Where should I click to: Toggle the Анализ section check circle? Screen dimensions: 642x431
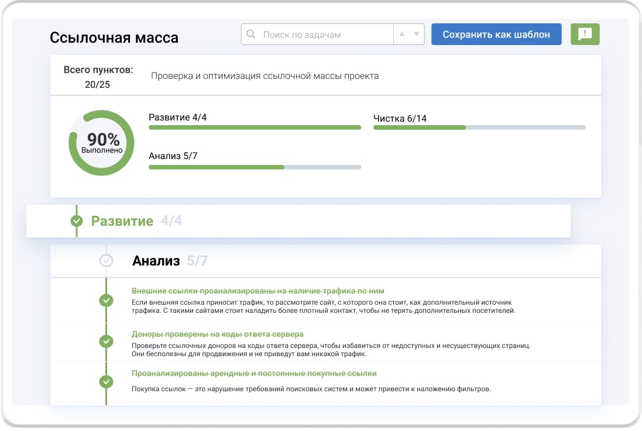coord(106,261)
